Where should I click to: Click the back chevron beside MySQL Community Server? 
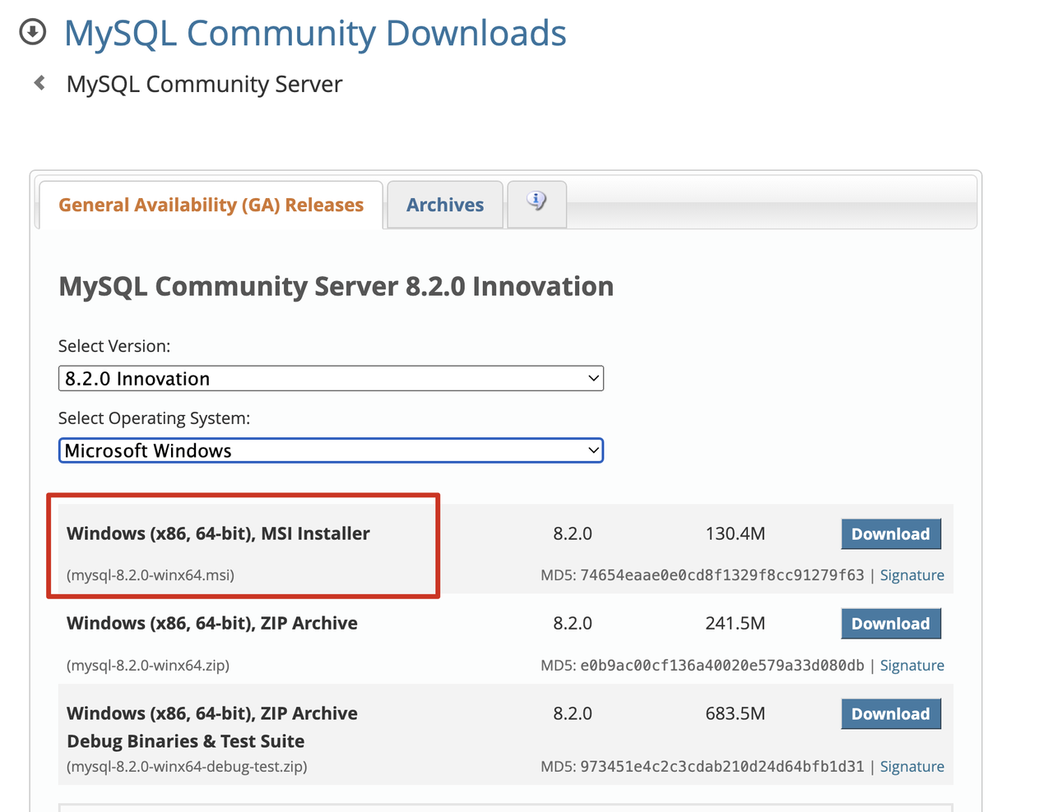point(38,83)
